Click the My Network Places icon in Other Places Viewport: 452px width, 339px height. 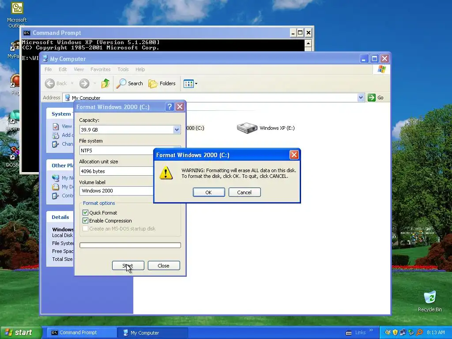[56, 178]
